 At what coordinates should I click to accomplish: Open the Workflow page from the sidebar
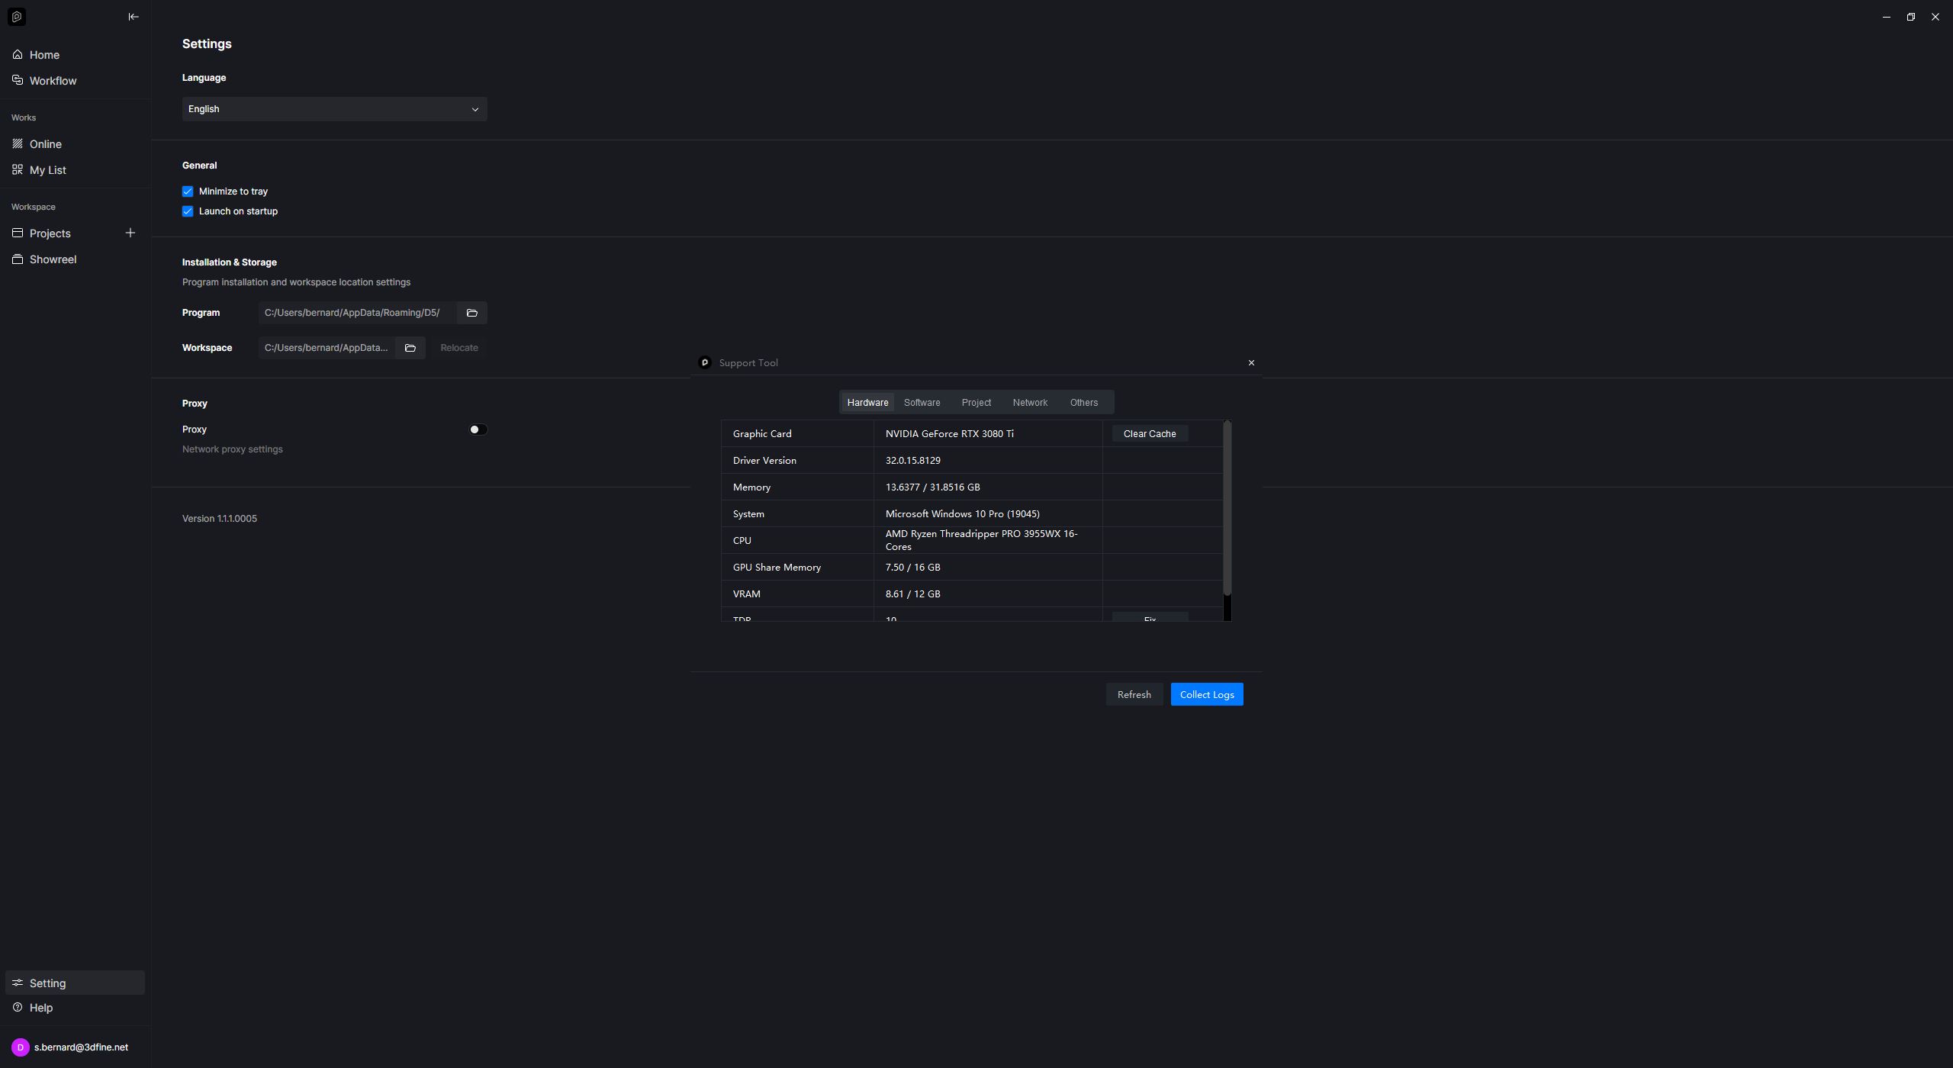[x=53, y=81]
